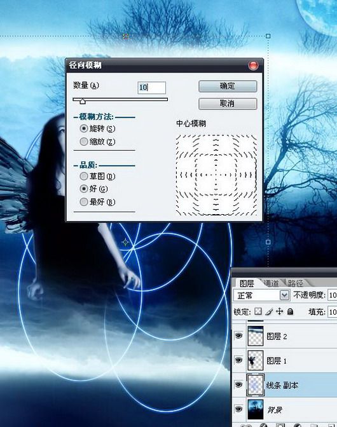Click the lock transparent pixels icon
The image size is (337, 427).
(x=258, y=311)
